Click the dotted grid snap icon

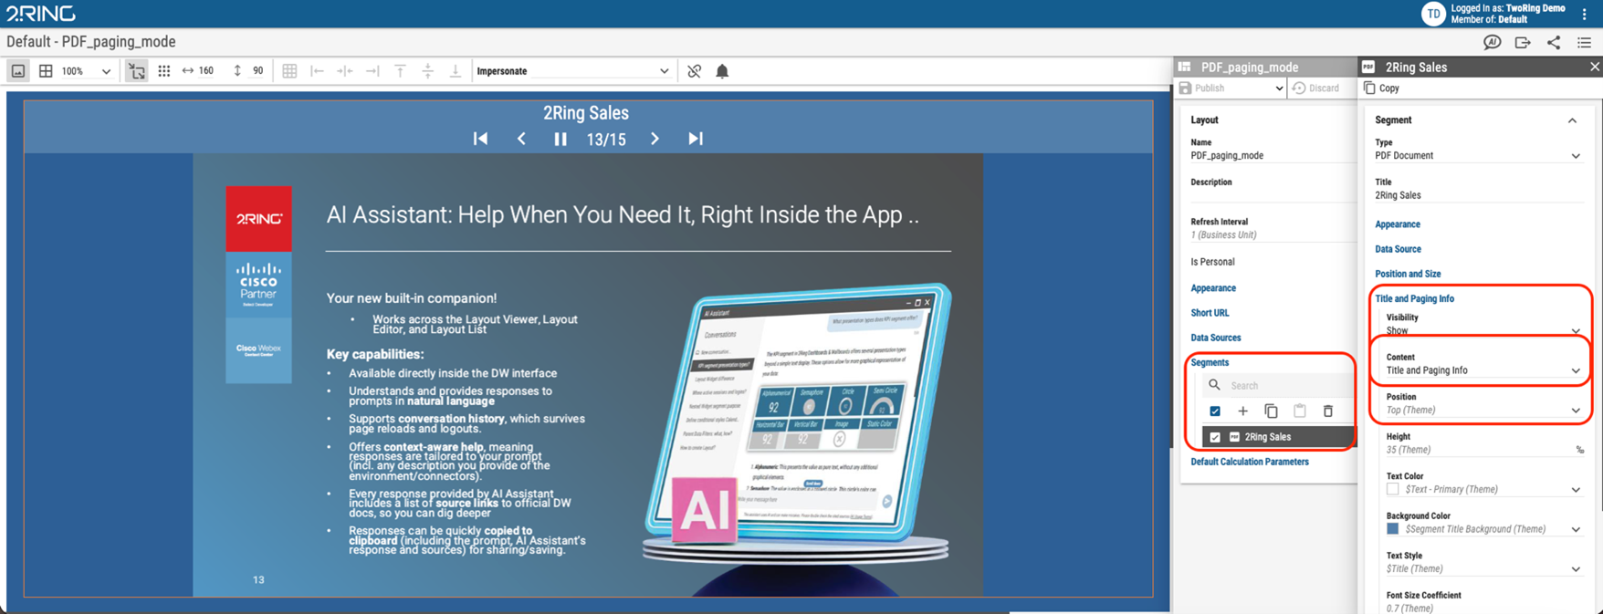click(x=164, y=71)
